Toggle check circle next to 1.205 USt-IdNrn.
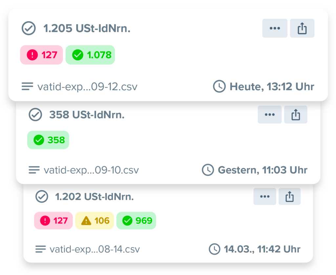 [29, 29]
